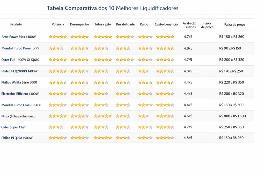
Task: Click Philco PLQJSA Desempenho star rating
Action: pyautogui.click(x=79, y=138)
